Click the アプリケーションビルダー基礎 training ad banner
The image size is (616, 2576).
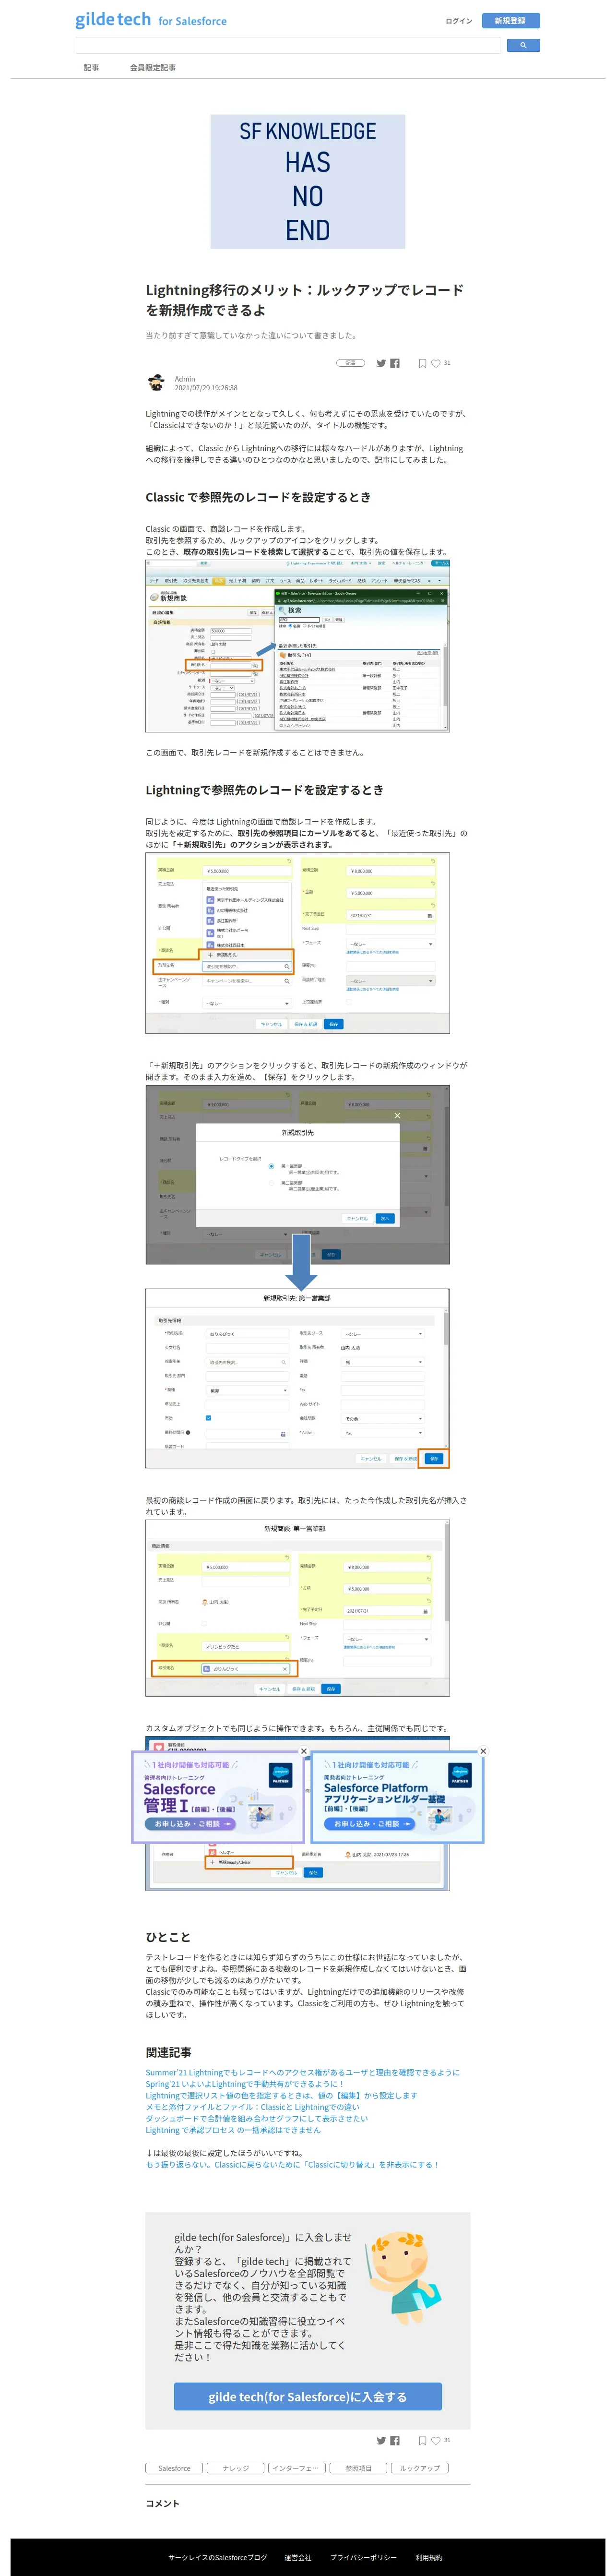[x=398, y=1798]
